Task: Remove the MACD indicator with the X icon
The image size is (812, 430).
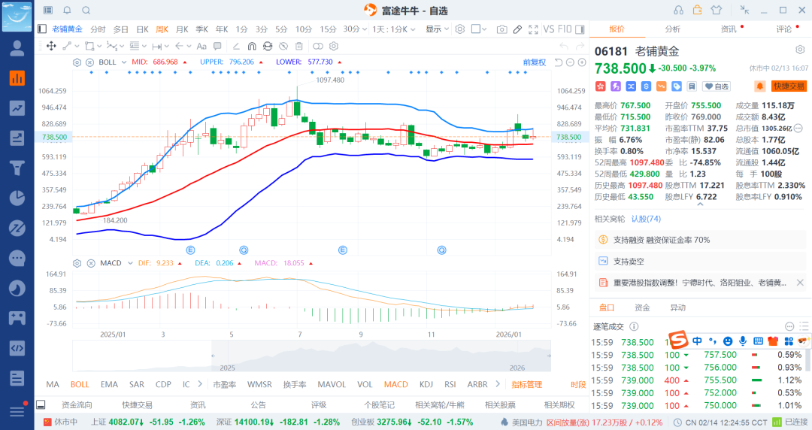Action: tap(91, 263)
